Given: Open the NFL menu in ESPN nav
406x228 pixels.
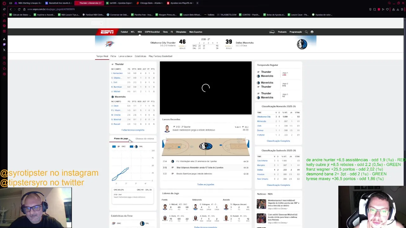Looking at the screenshot, I should click(x=133, y=32).
